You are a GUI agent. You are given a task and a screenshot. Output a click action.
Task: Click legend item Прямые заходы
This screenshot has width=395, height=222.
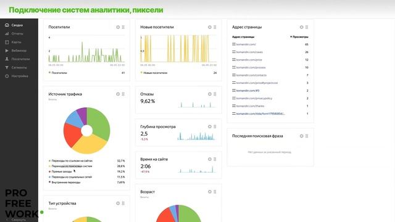(x=62, y=171)
